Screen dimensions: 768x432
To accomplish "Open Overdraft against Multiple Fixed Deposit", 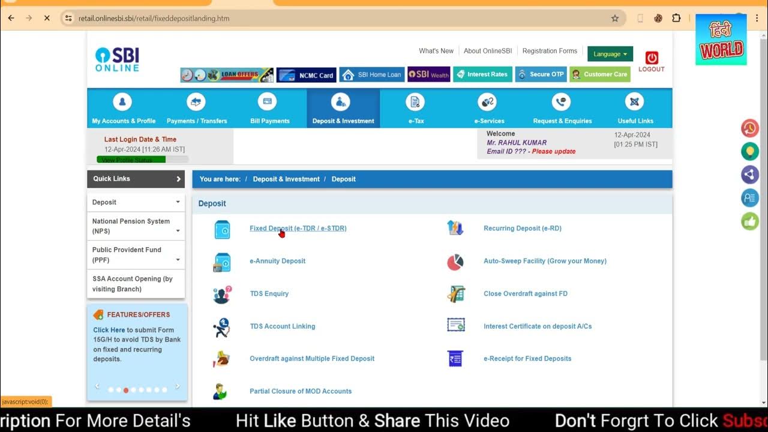I will 312,359.
